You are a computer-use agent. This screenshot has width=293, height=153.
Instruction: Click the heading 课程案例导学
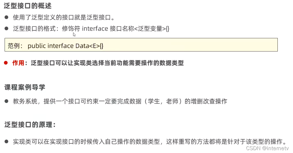point(25,87)
